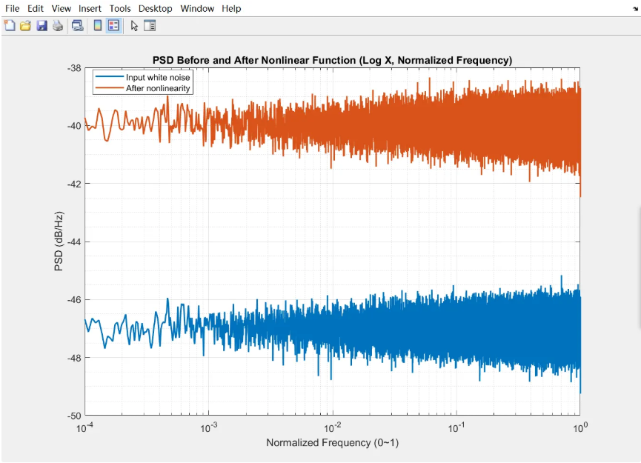Click the Print Figure icon
This screenshot has height=463, width=641.
click(x=57, y=26)
